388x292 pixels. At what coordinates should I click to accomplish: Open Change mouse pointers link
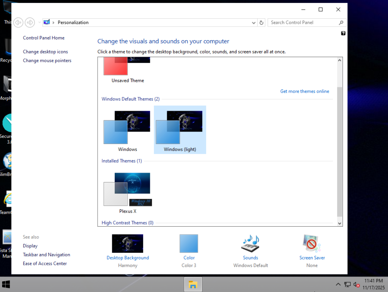click(x=47, y=60)
